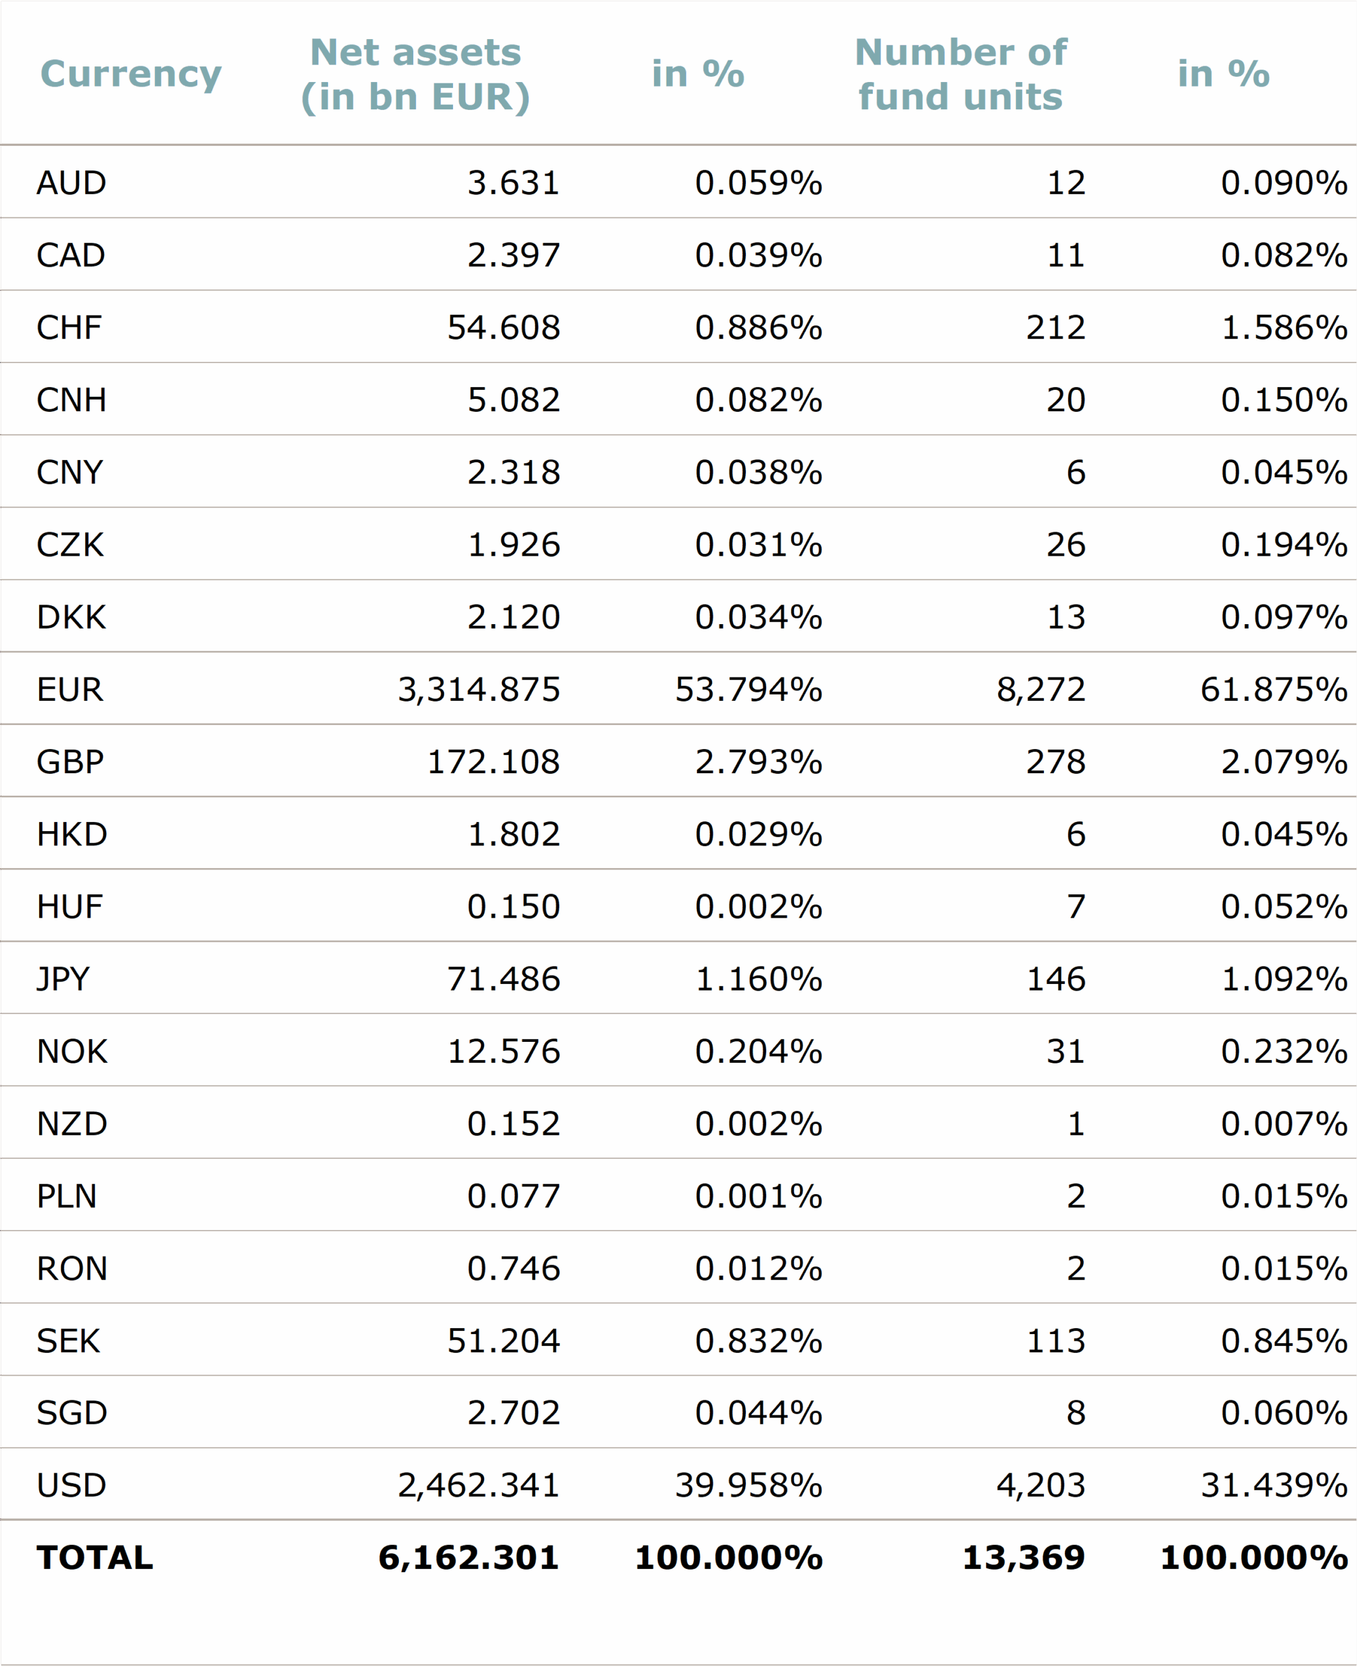This screenshot has height=1666, width=1357.
Task: Select the AUD currency cell
Action: [71, 183]
